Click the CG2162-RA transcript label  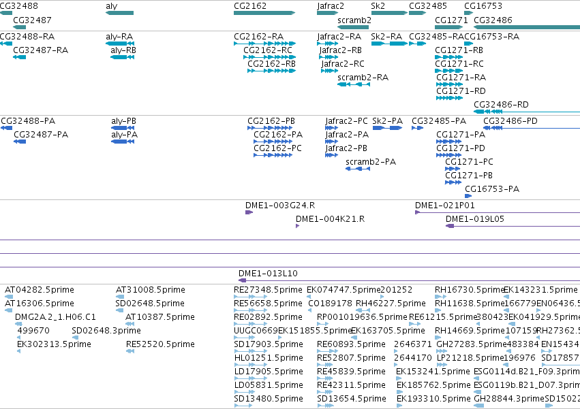[258, 37]
